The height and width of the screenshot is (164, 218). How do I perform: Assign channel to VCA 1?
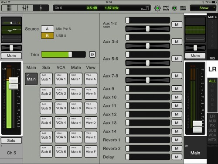tap(61, 79)
